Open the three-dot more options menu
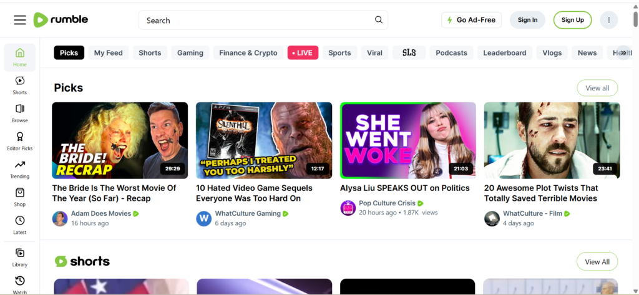Viewport: 639px width, 295px height. point(608,20)
